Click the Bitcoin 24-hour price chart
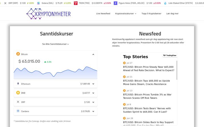 click(56, 73)
